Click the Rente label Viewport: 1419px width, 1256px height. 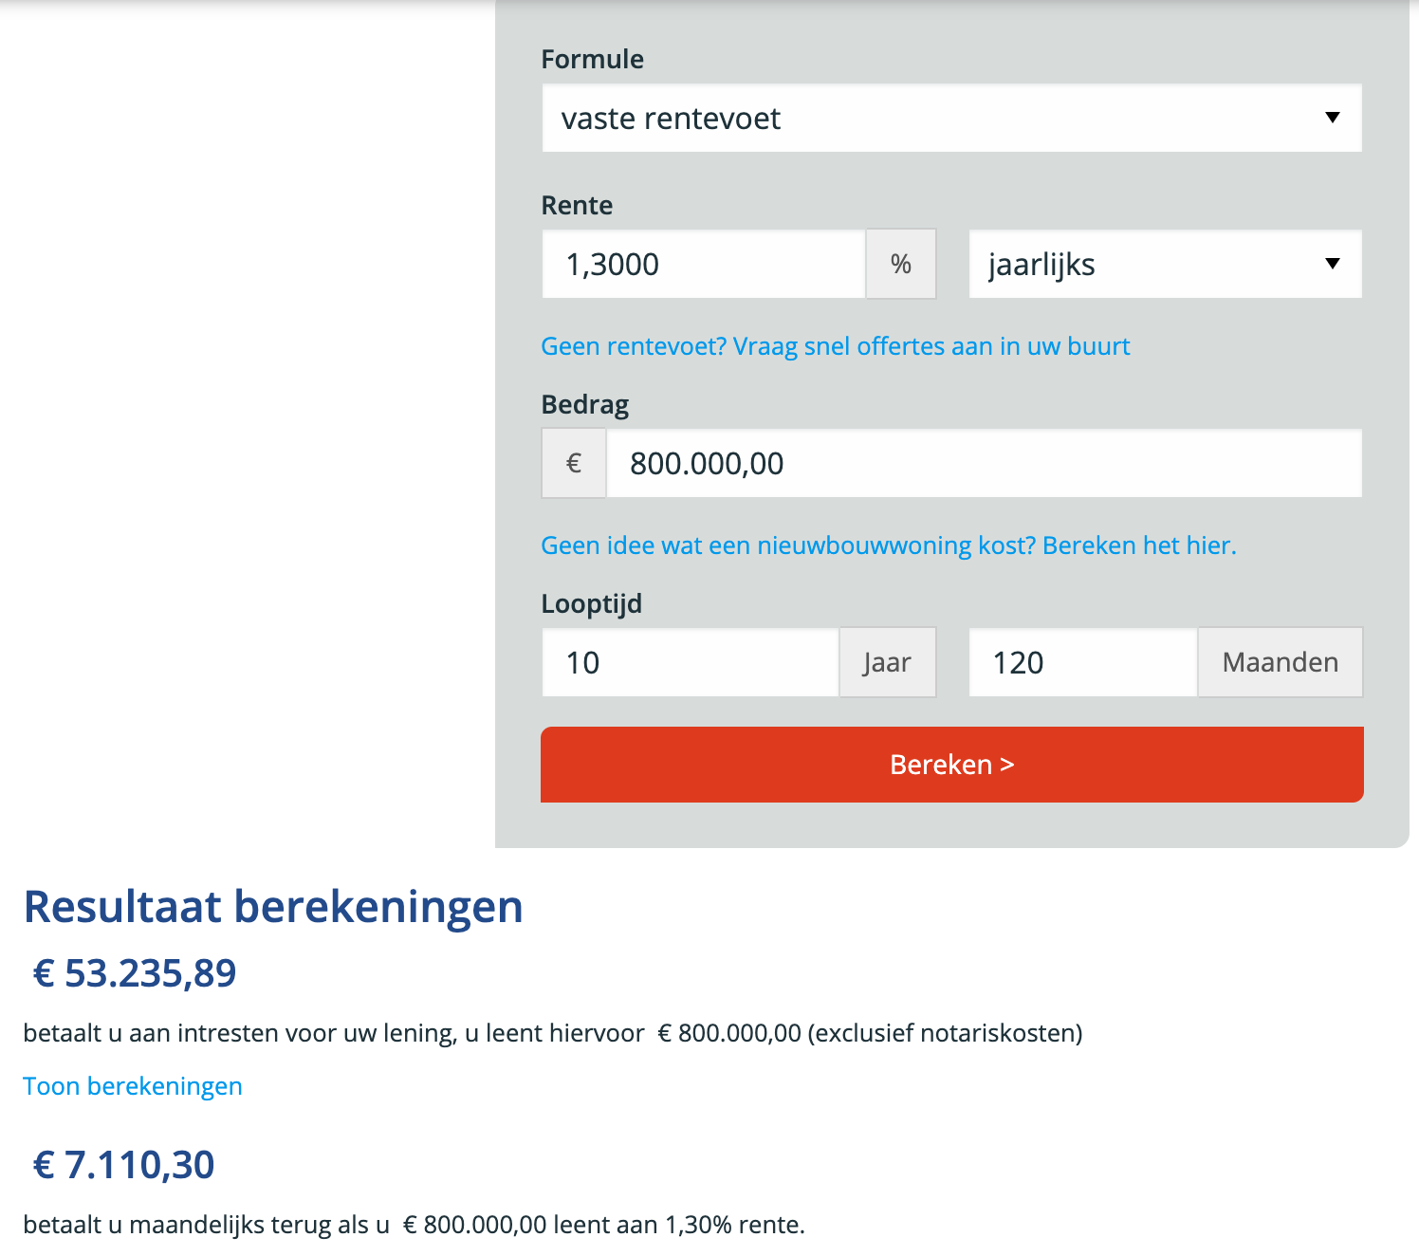(577, 205)
